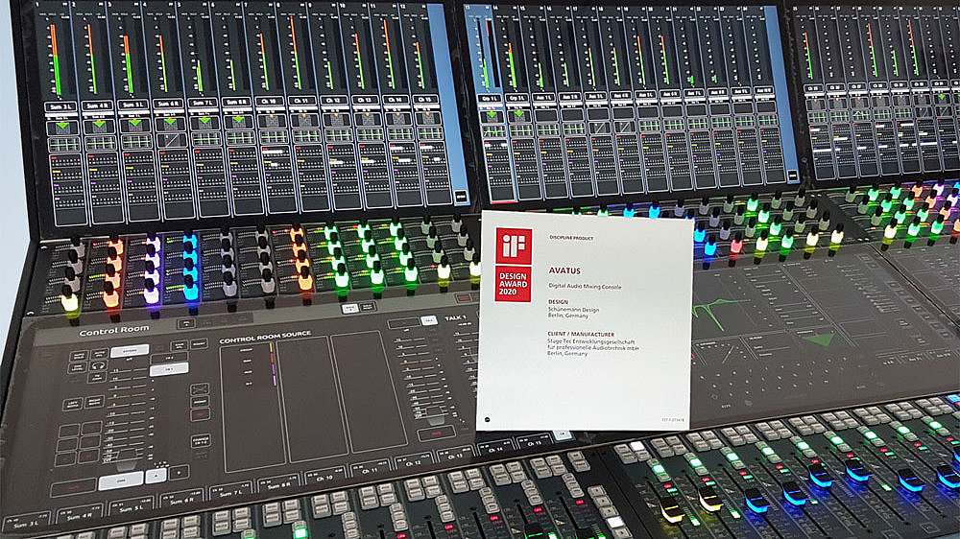Tap the first empty Control Room Source panel
This screenshot has height=539, width=960.
(309, 396)
